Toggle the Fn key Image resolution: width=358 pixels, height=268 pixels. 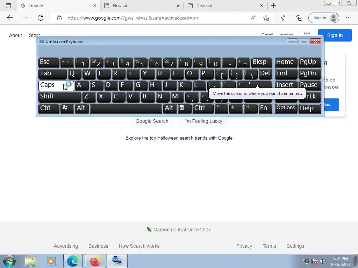tap(266, 109)
